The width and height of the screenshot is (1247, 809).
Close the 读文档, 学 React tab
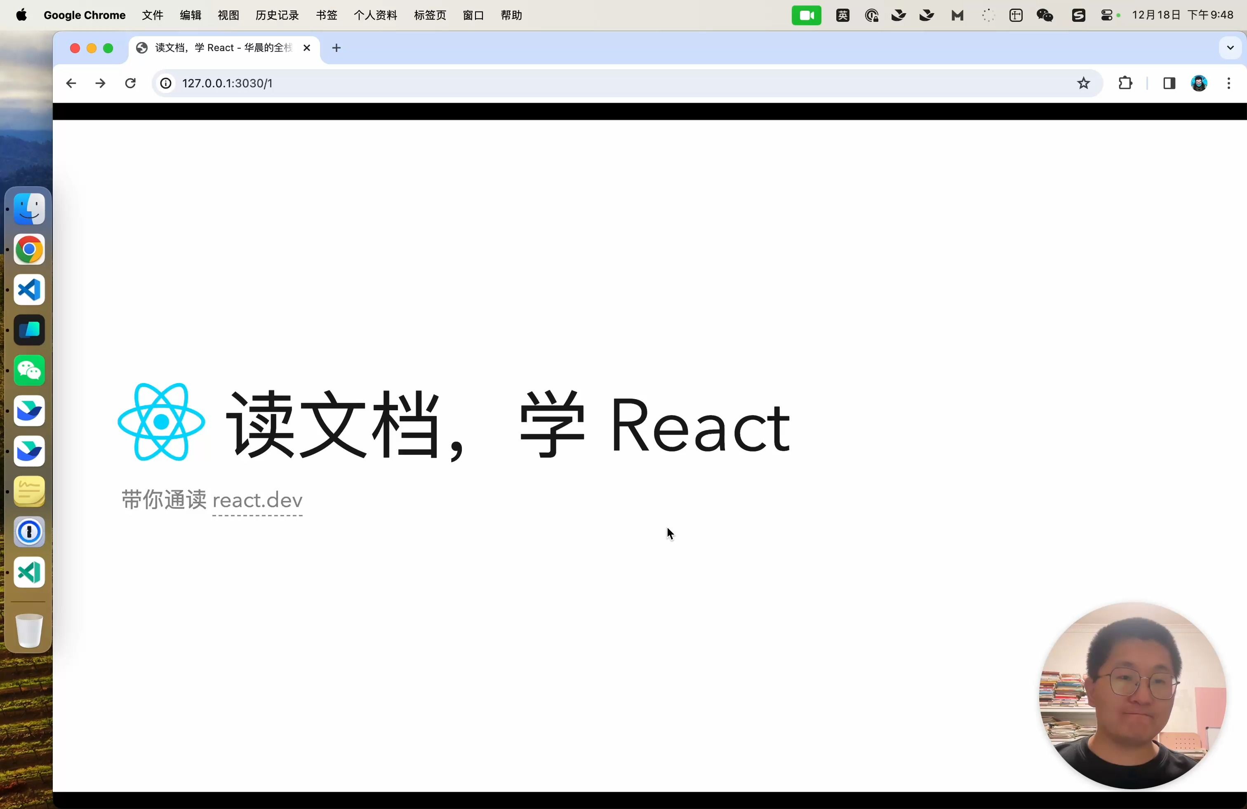307,48
